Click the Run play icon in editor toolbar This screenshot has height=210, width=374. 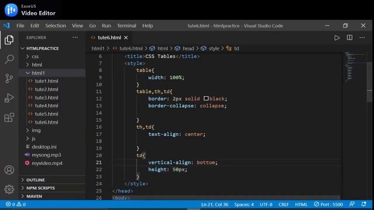(x=337, y=37)
